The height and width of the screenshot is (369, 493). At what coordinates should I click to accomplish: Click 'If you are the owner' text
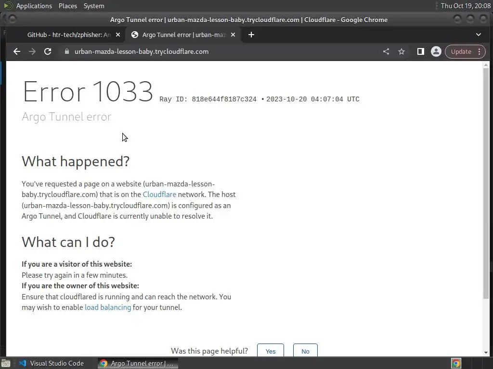click(x=80, y=286)
